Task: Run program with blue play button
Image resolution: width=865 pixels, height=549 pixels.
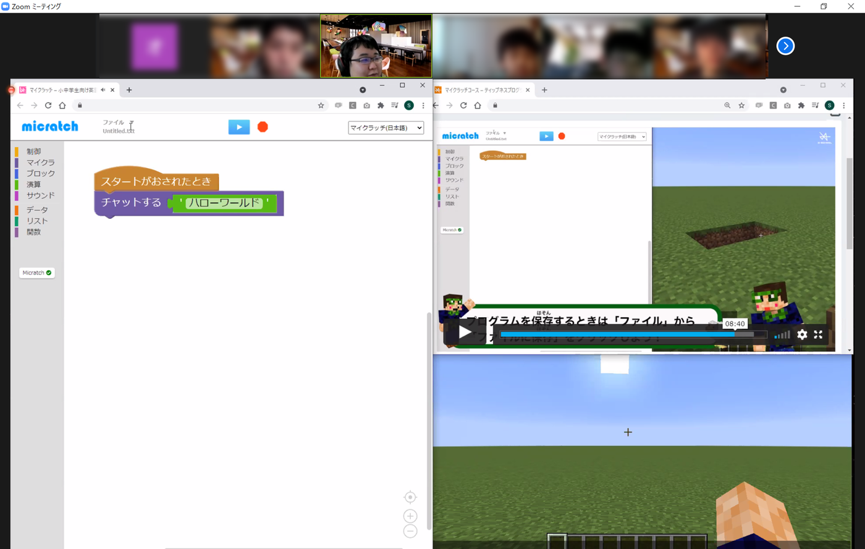Action: pos(239,127)
